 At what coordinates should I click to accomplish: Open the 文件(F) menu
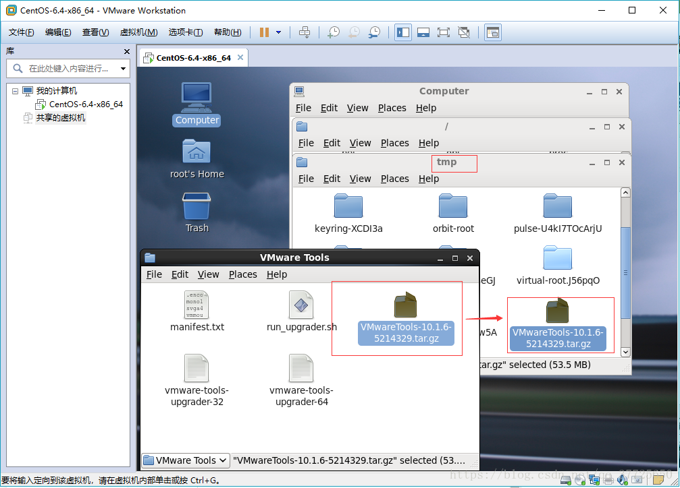click(21, 32)
